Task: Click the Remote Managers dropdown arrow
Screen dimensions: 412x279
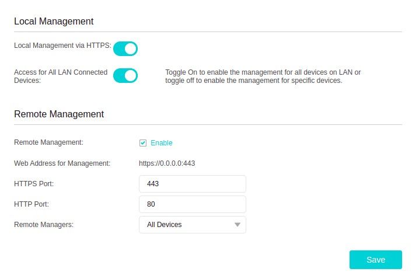Action: pos(237,225)
